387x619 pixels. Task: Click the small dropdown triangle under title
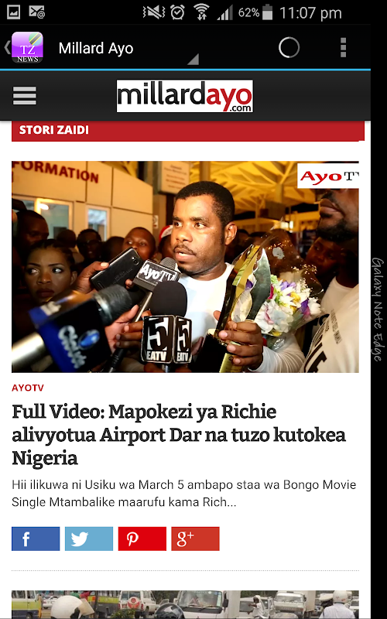(x=193, y=60)
